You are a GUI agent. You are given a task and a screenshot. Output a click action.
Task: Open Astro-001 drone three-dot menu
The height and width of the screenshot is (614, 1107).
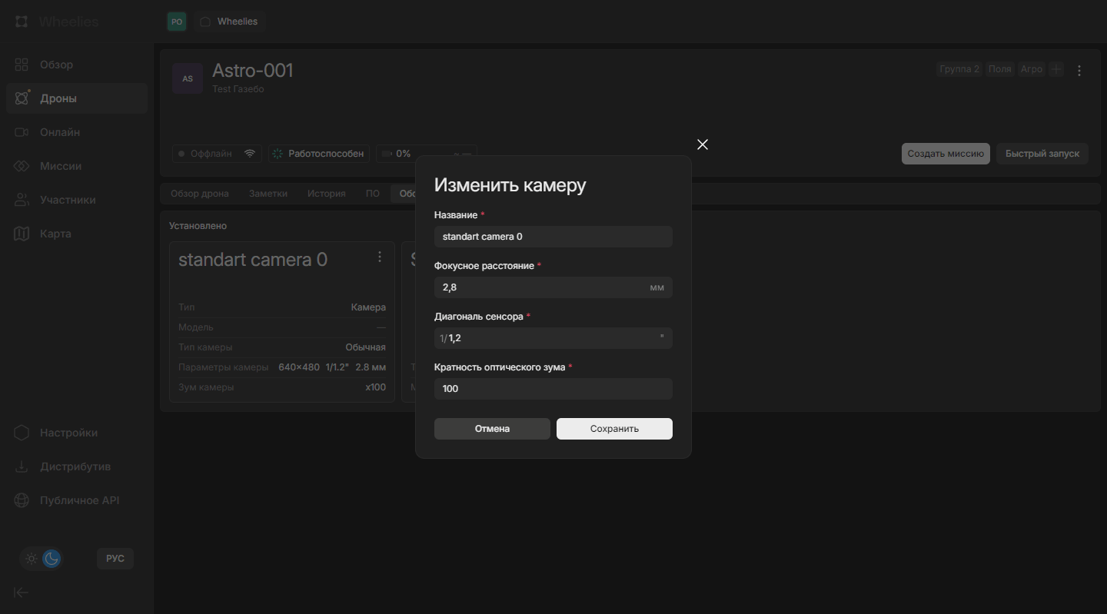click(1079, 71)
